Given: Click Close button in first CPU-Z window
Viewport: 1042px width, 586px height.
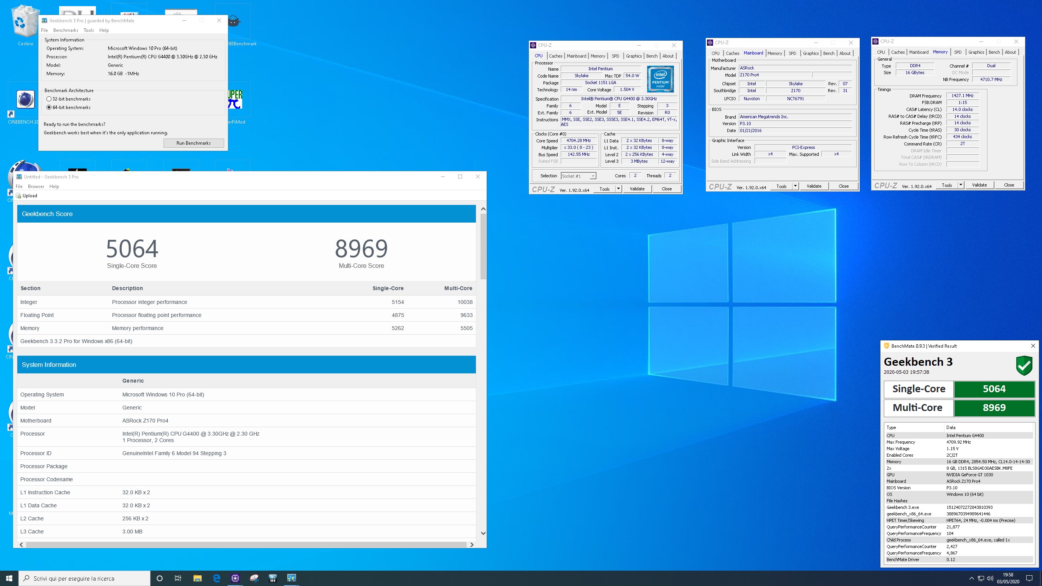Looking at the screenshot, I should point(667,189).
